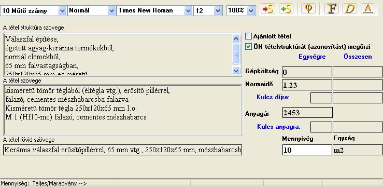Click the structure text scrollbar thumb
Image resolution: width=383 pixels, height=187 pixels.
[x=236, y=54]
